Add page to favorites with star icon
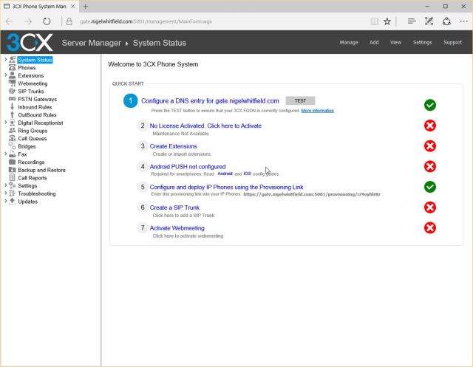This screenshot has height=367, width=473. (387, 21)
